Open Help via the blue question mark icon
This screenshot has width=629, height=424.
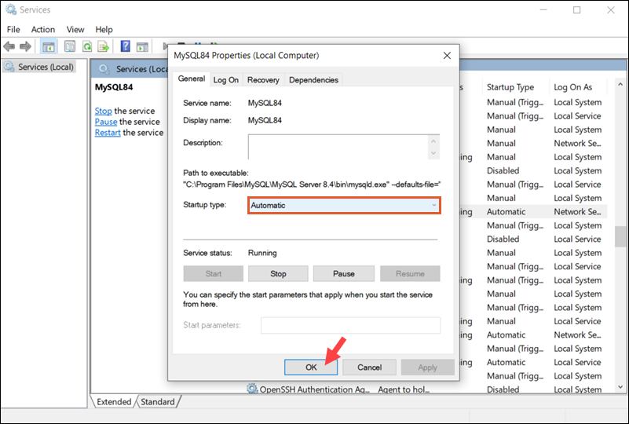click(125, 47)
